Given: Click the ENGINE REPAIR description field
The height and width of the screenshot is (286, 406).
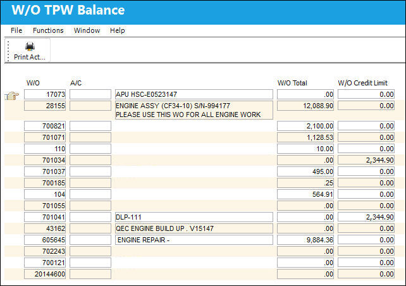Looking at the screenshot, I should pyautogui.click(x=194, y=240).
